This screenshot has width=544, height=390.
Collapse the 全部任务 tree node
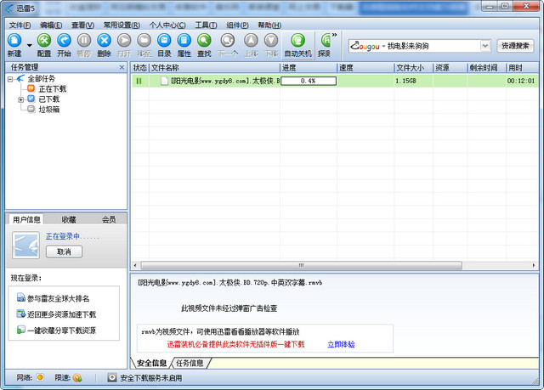tap(10, 79)
